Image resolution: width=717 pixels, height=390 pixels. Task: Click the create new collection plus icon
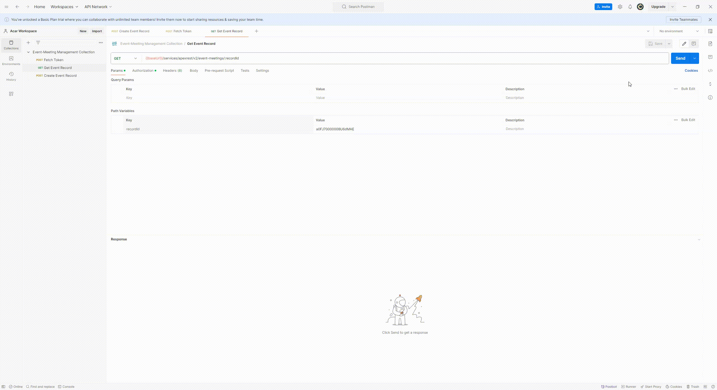[28, 43]
